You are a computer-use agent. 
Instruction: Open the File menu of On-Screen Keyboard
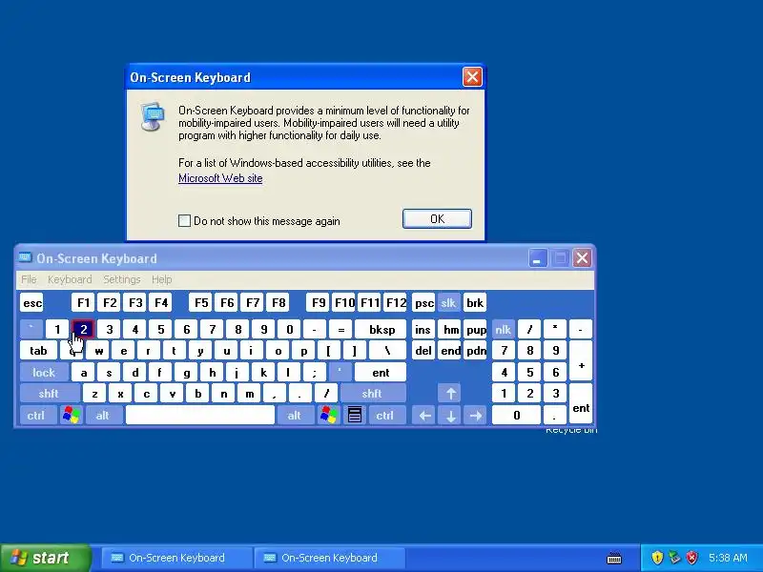(x=29, y=279)
